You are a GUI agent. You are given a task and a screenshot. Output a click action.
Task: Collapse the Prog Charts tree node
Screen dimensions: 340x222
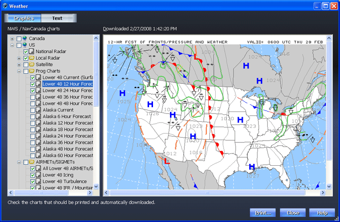19,71
